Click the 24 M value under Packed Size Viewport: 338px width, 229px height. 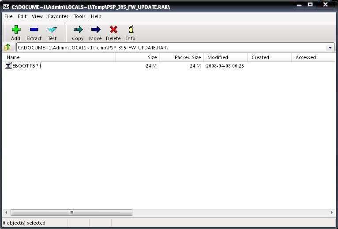tap(195, 66)
